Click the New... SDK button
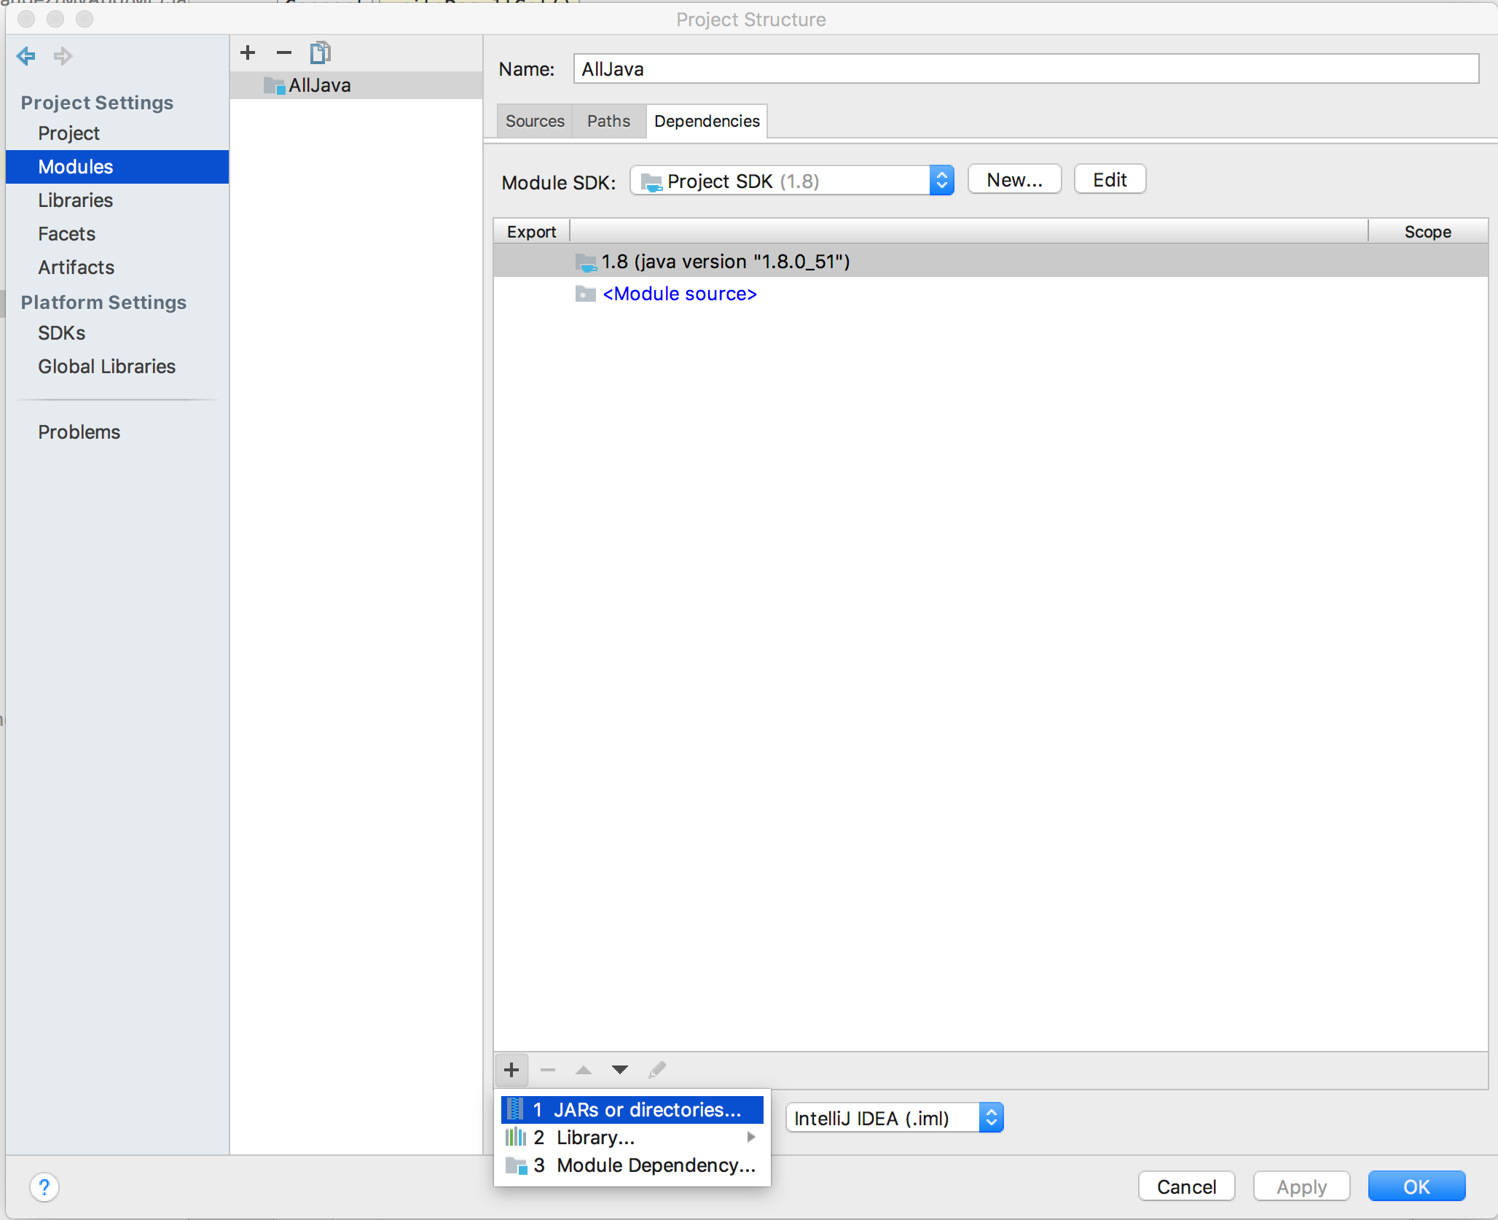Viewport: 1498px width, 1220px height. [1014, 180]
